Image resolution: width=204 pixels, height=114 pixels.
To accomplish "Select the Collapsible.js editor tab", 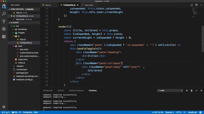I will (69, 5).
